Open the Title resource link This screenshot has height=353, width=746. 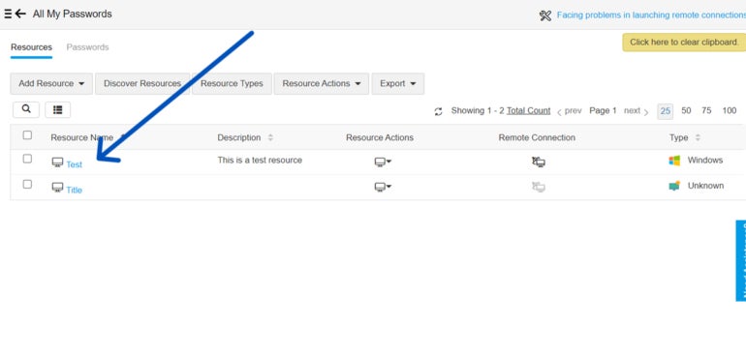(x=75, y=191)
